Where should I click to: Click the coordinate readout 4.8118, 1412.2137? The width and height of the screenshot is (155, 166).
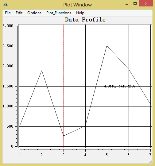(x=120, y=86)
